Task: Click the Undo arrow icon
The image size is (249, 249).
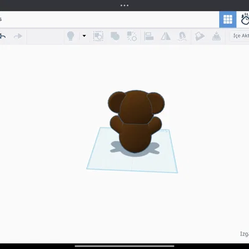Action: coord(2,36)
